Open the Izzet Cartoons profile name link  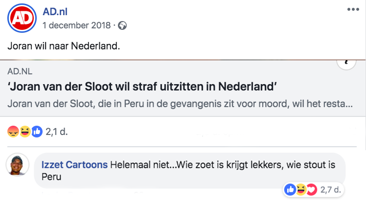[x=75, y=165]
